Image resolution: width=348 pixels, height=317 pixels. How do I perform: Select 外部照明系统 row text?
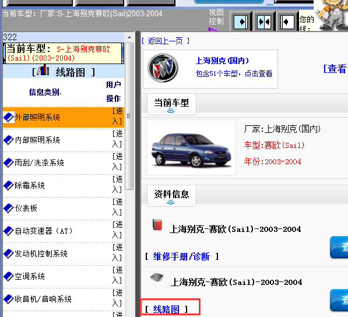[37, 117]
